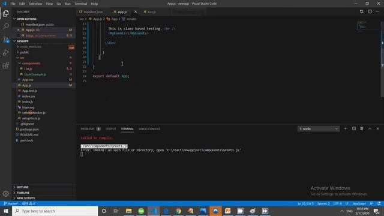This screenshot has height=216, width=384.
Task: Open errors and warnings count in status bar
Action: click(x=29, y=203)
